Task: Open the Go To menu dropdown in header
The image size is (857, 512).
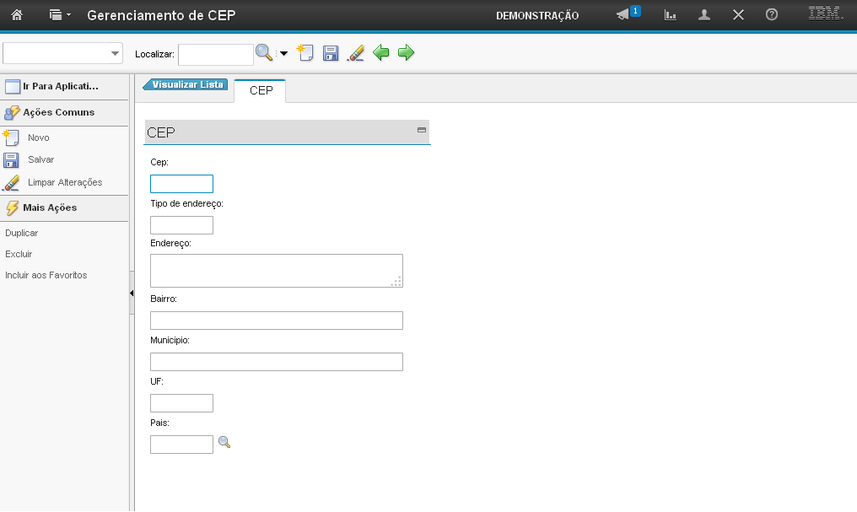Action: (59, 15)
